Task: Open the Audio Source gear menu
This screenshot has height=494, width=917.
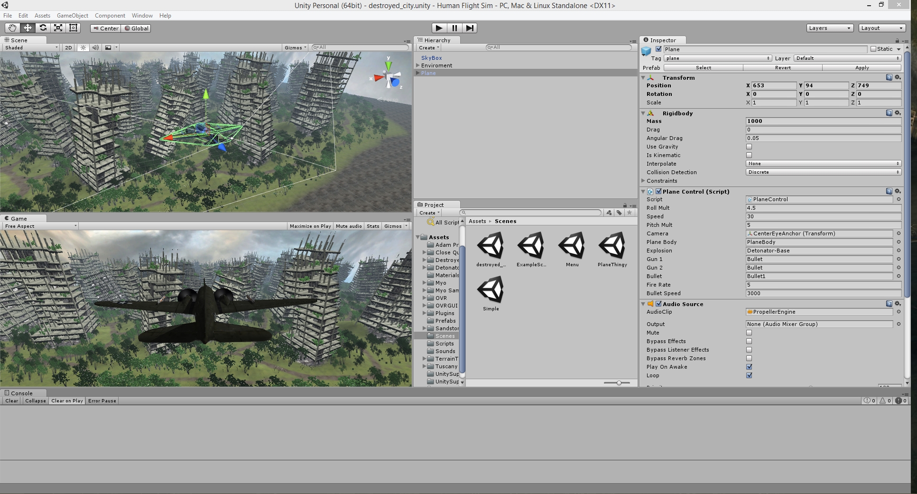Action: click(898, 304)
